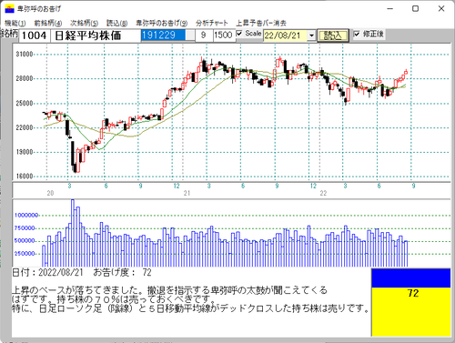
Task: Click the 16000 price axis label
Action: tap(25, 177)
